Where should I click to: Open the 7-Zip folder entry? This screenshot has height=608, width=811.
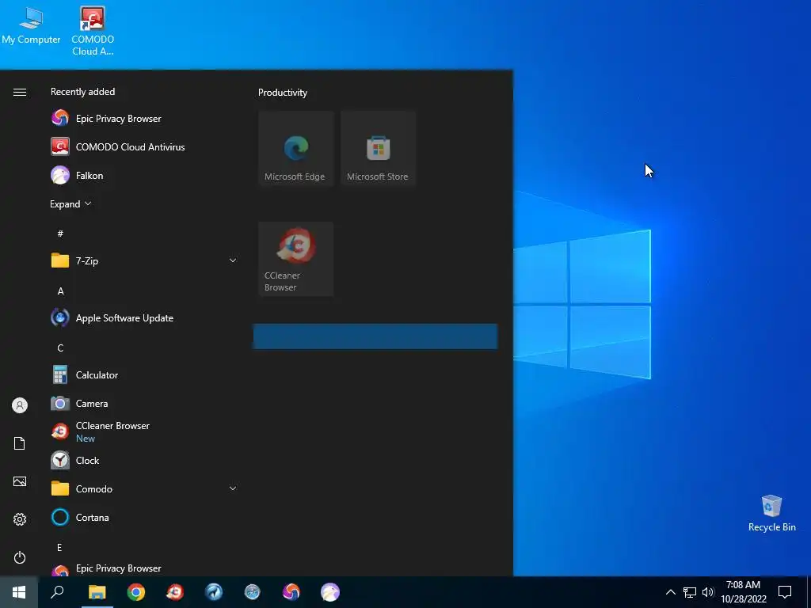pyautogui.click(x=144, y=260)
